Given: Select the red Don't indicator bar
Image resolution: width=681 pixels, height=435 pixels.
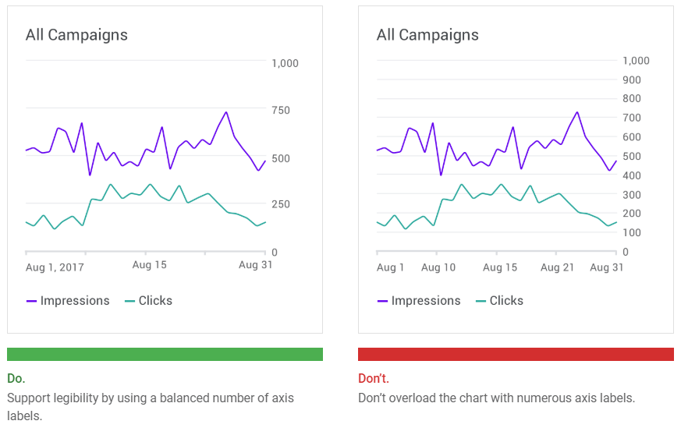Looking at the screenshot, I should 516,355.
